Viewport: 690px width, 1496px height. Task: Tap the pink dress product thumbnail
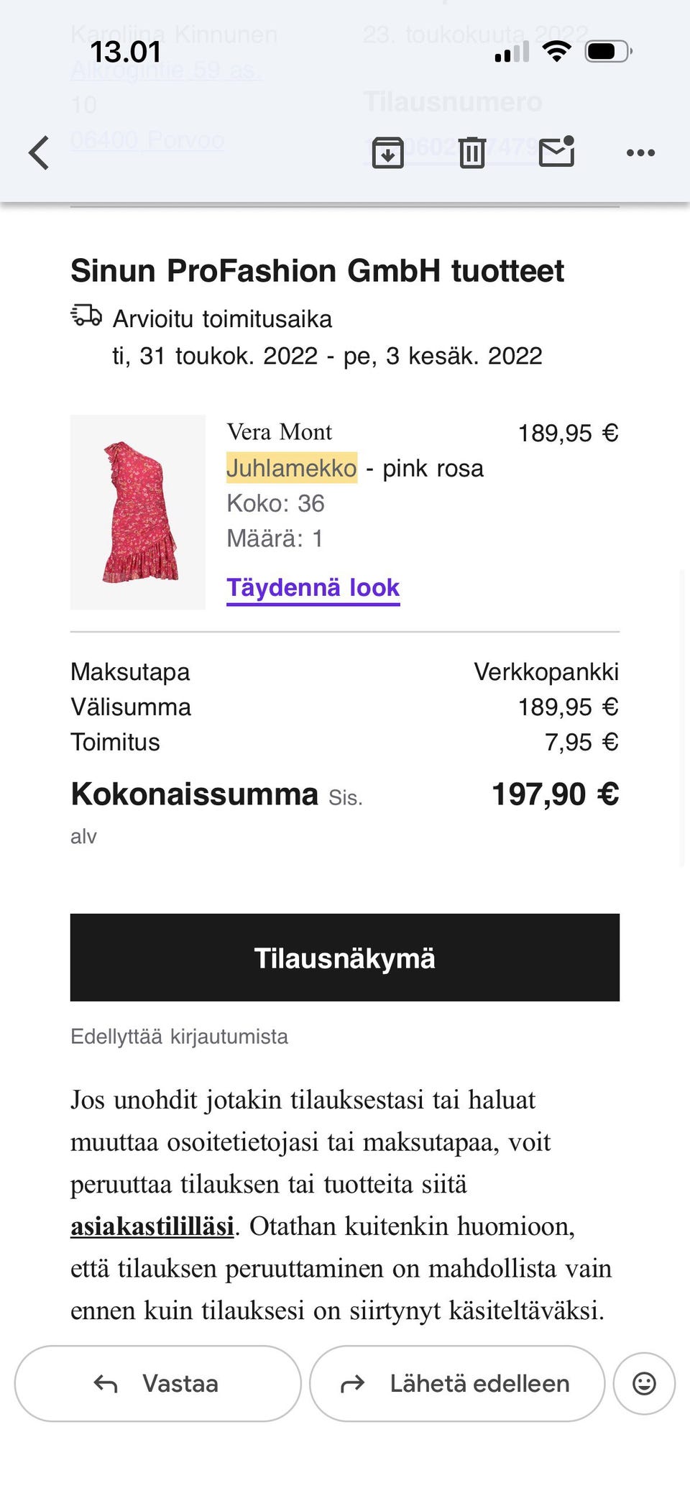tap(138, 512)
